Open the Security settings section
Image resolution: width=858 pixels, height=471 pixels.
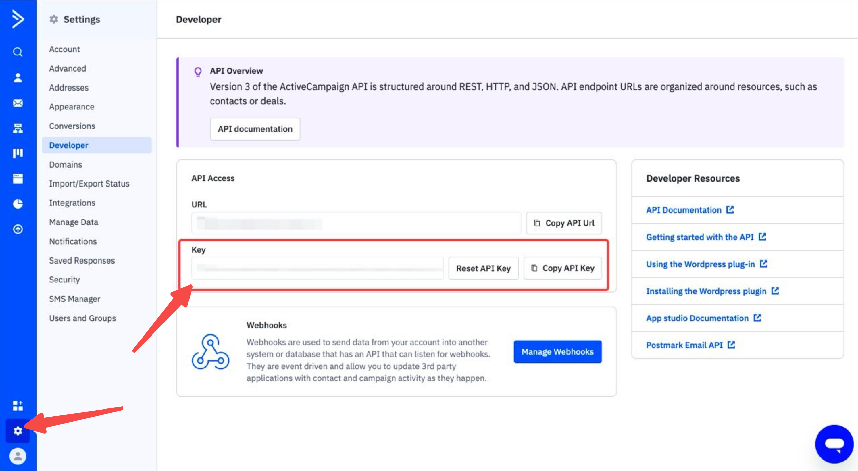pyautogui.click(x=64, y=280)
